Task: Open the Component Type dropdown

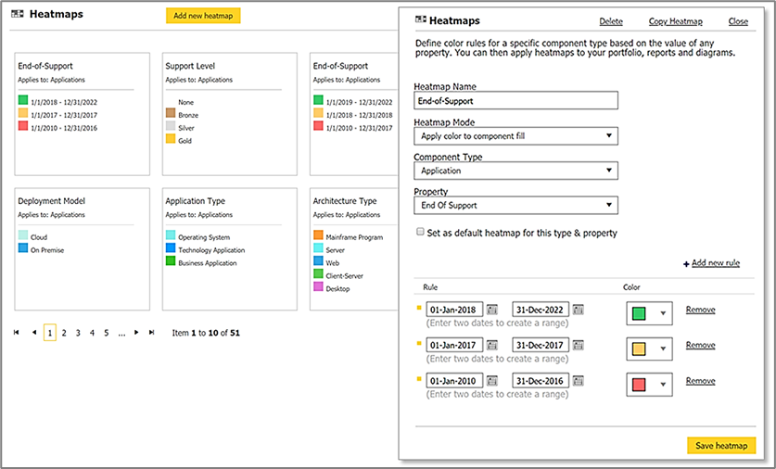Action: [x=515, y=171]
